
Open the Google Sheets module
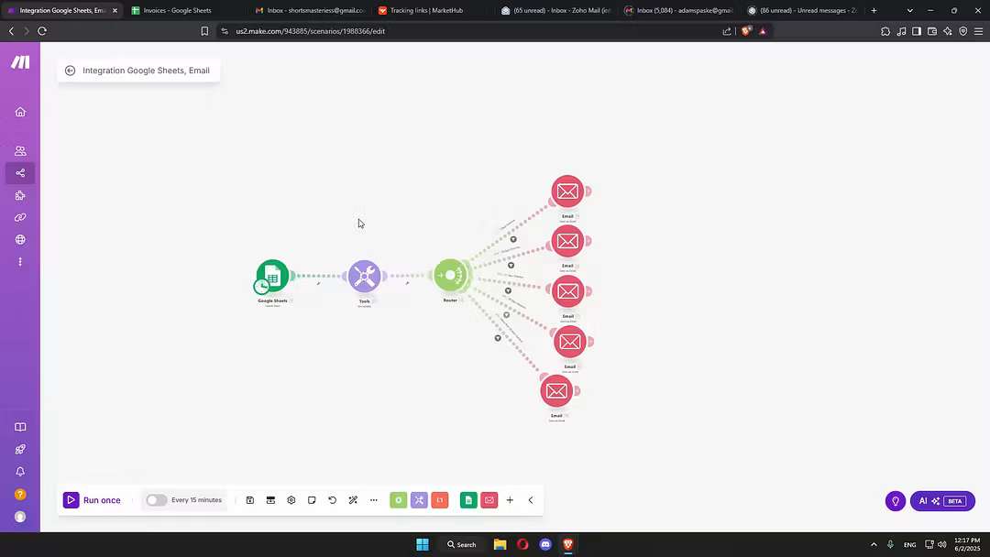(x=273, y=275)
